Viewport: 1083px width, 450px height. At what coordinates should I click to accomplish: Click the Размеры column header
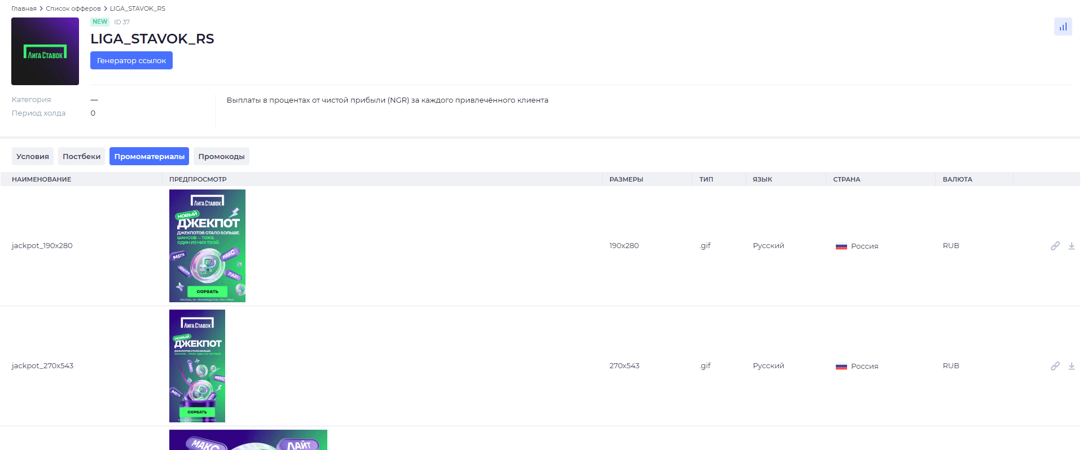626,179
